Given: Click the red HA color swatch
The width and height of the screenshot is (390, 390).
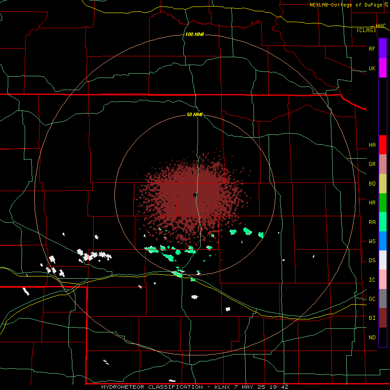Looking at the screenshot, I should 383,145.
